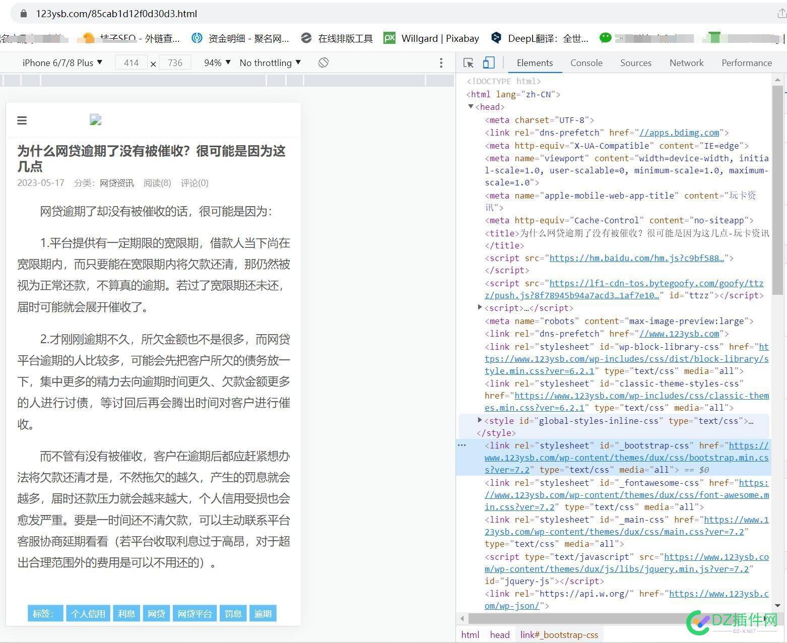
Task: Click the width field showing 414
Action: click(x=131, y=62)
